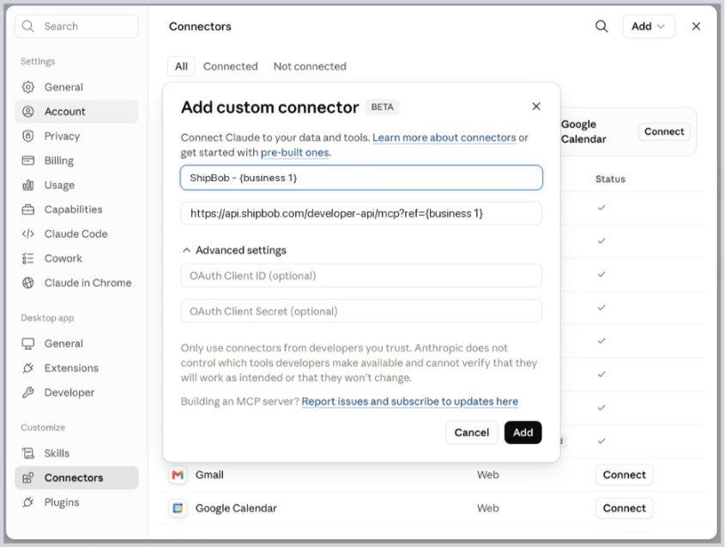Click the Connectors blocks icon
This screenshot has width=725, height=547.
click(x=28, y=477)
